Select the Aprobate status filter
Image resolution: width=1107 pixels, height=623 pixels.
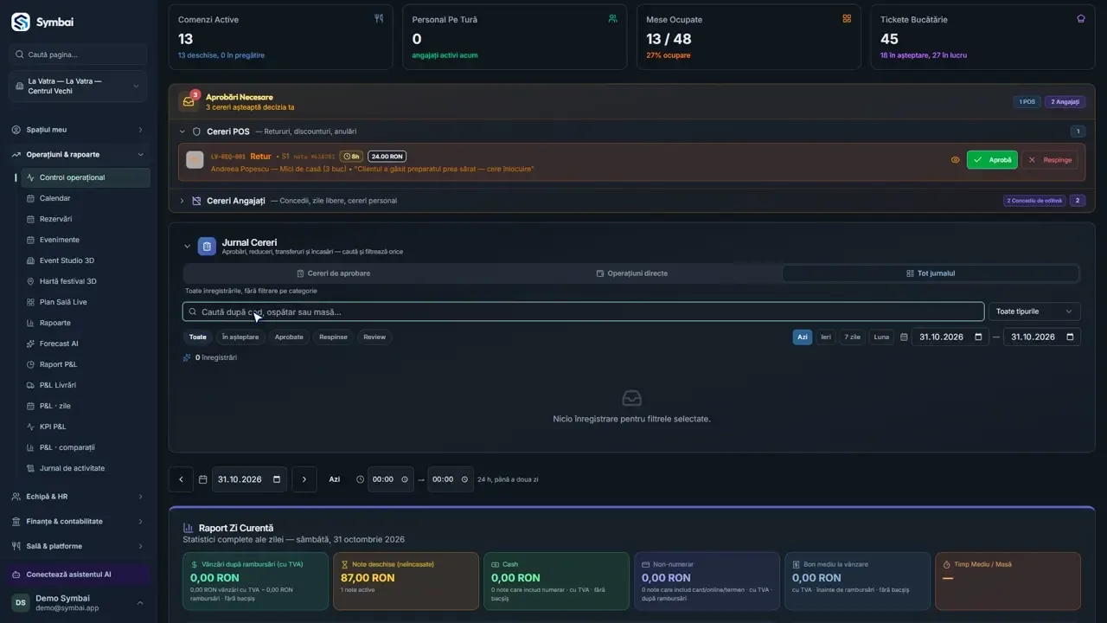tap(289, 337)
